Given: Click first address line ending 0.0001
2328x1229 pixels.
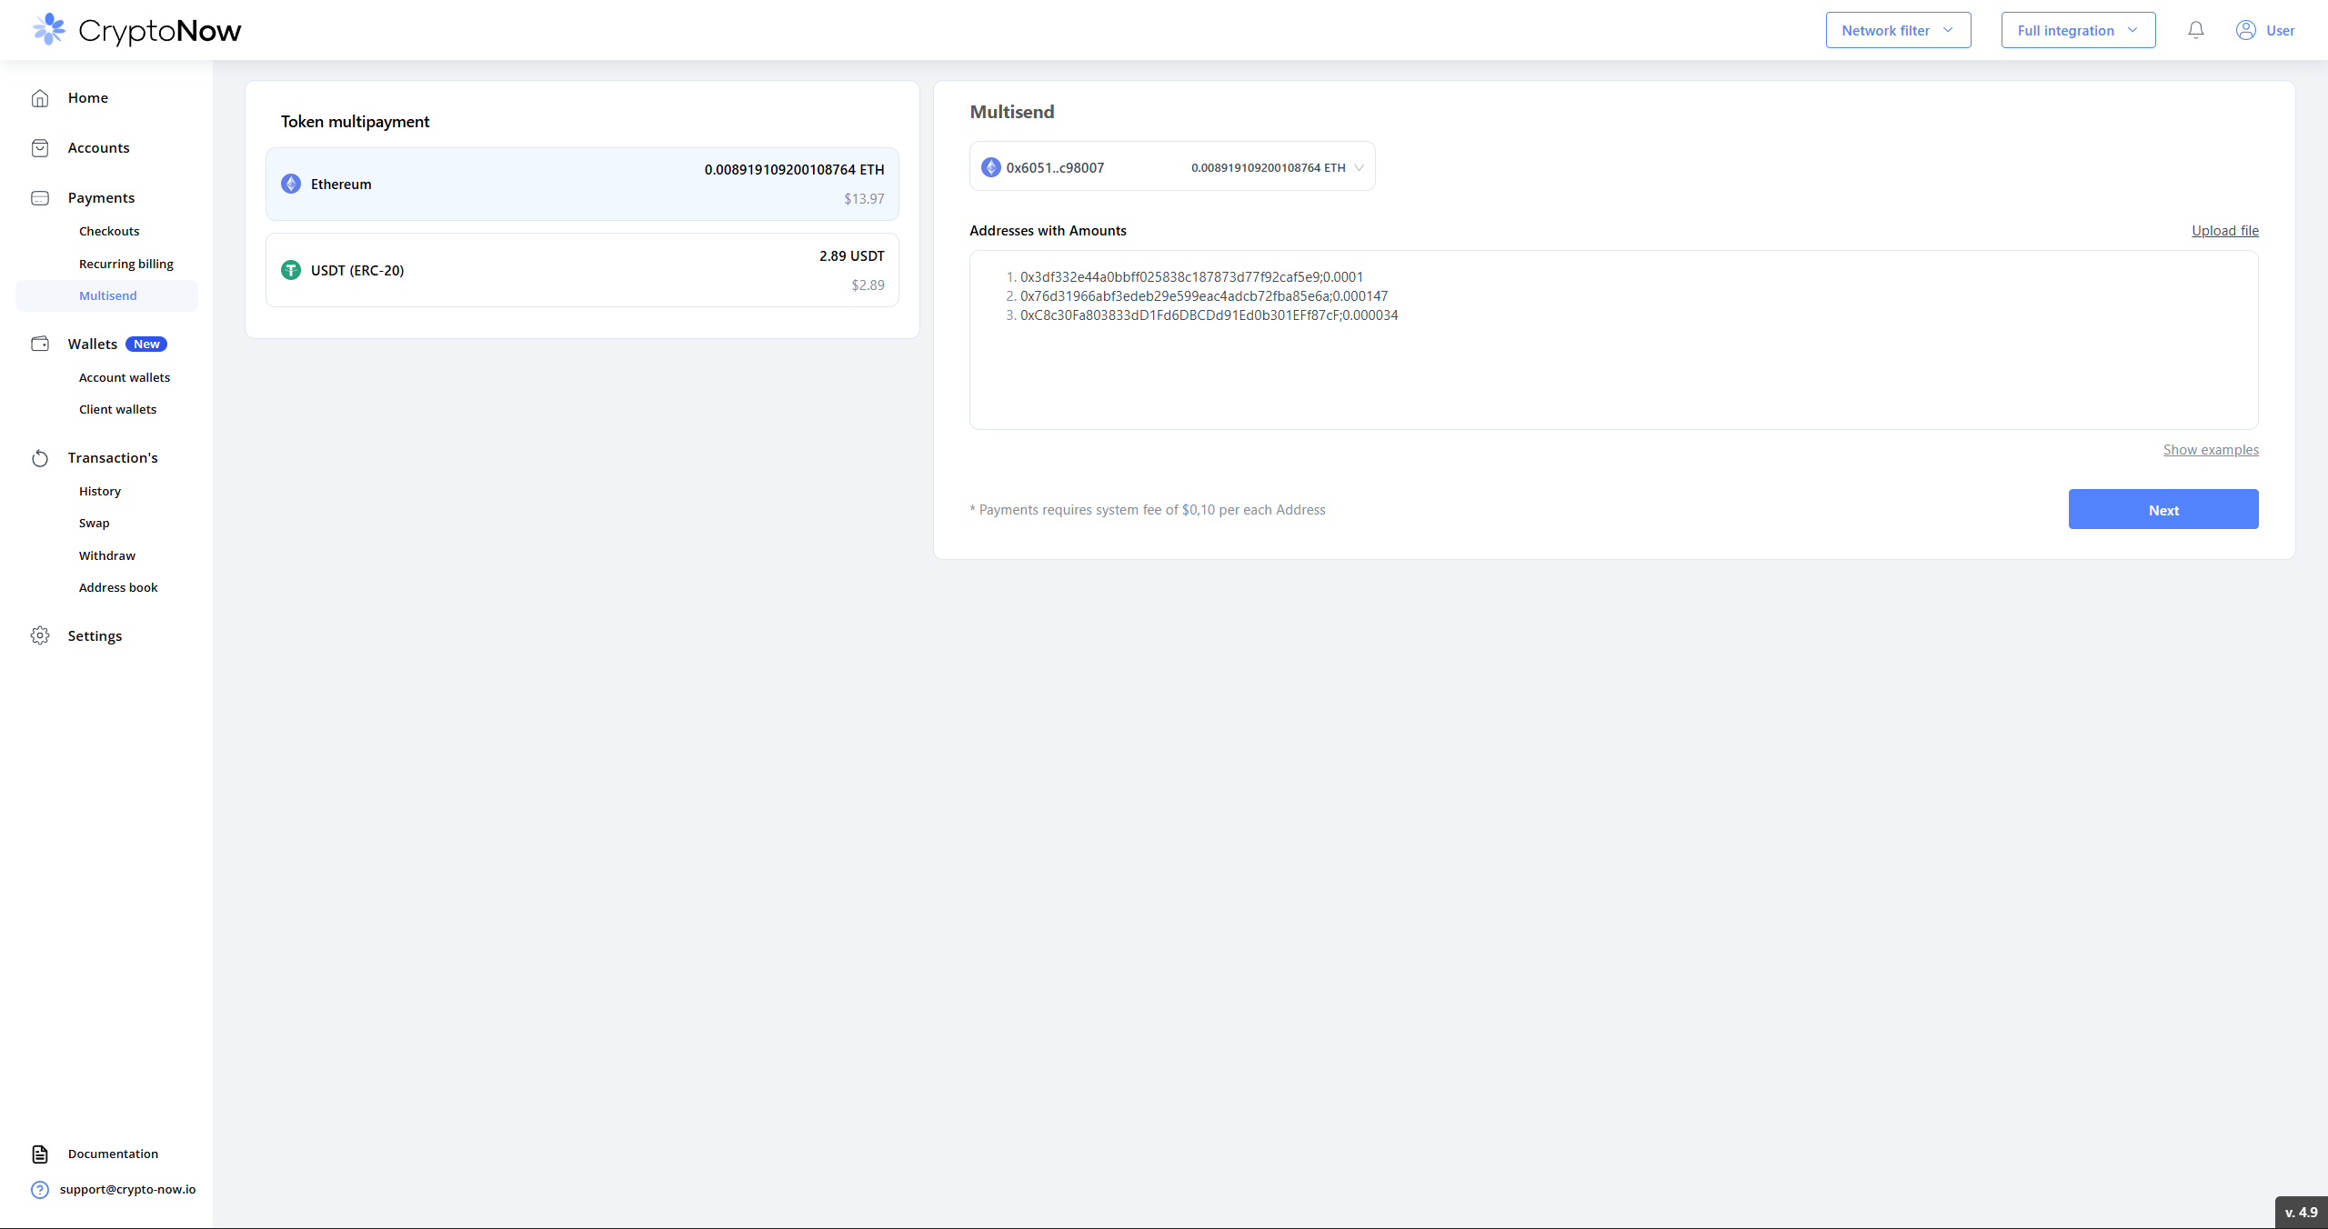Looking at the screenshot, I should pyautogui.click(x=1191, y=277).
